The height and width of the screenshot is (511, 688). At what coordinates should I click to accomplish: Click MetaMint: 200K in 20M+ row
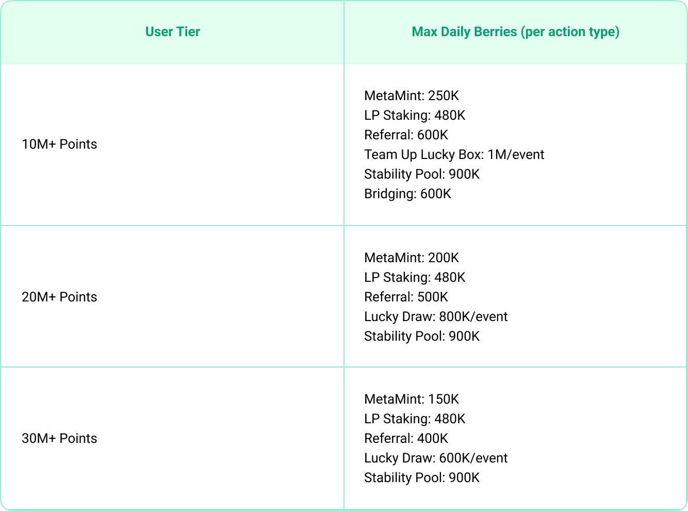coord(412,258)
